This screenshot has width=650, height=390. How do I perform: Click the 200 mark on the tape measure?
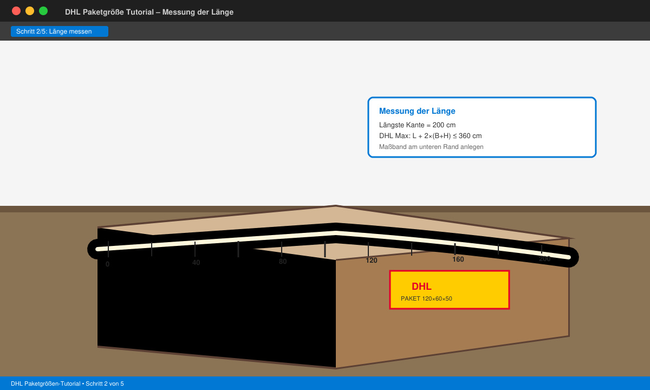pos(544,259)
